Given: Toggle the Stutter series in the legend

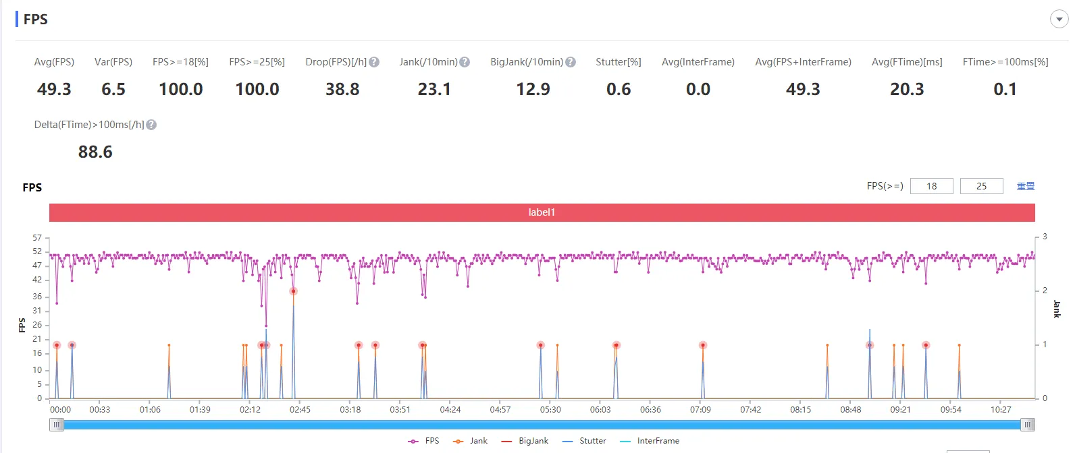Looking at the screenshot, I should click(x=584, y=441).
